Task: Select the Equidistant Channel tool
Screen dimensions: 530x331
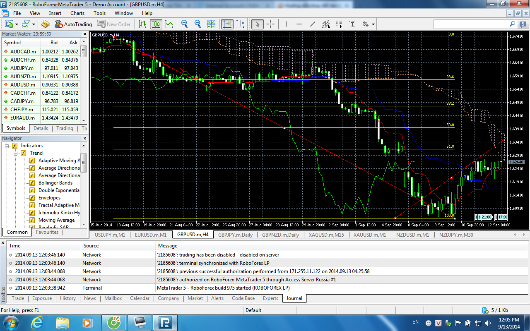Action: click(x=326, y=24)
